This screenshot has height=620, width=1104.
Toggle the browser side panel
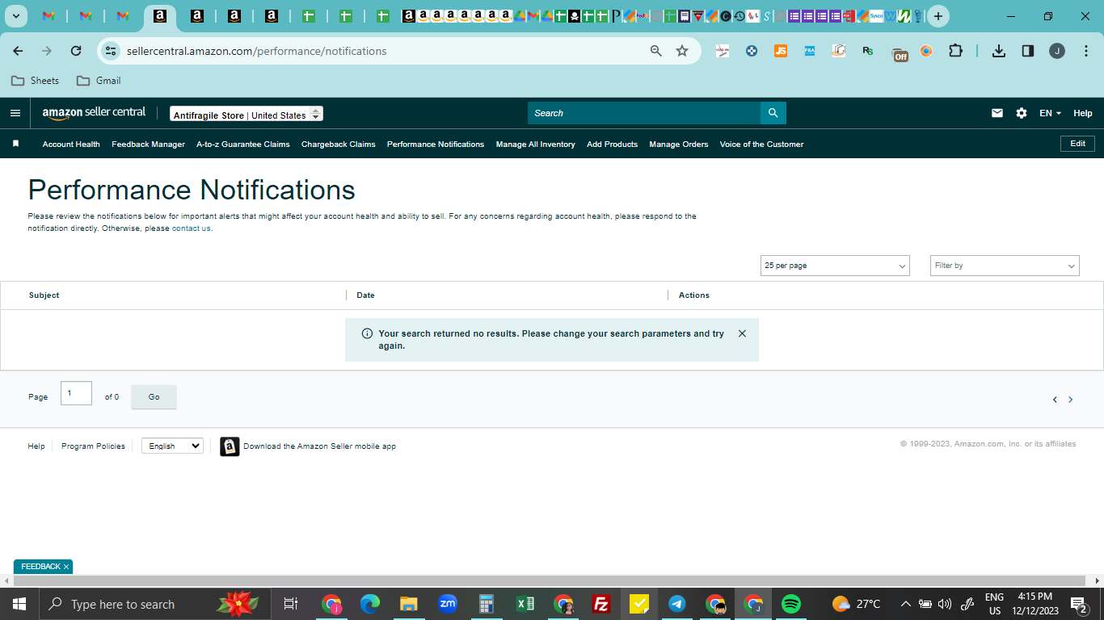coord(1028,51)
